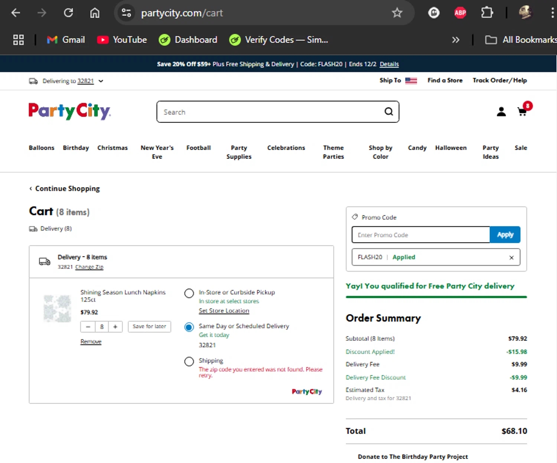Viewport: 557px width, 463px height.
Task: Click the shopping cart icon in header
Action: click(522, 111)
